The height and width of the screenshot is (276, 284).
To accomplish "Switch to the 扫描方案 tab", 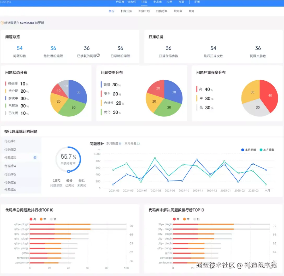I will point(162,11).
